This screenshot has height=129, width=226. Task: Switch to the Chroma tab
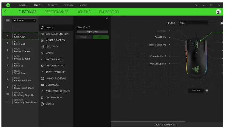(68, 5)
